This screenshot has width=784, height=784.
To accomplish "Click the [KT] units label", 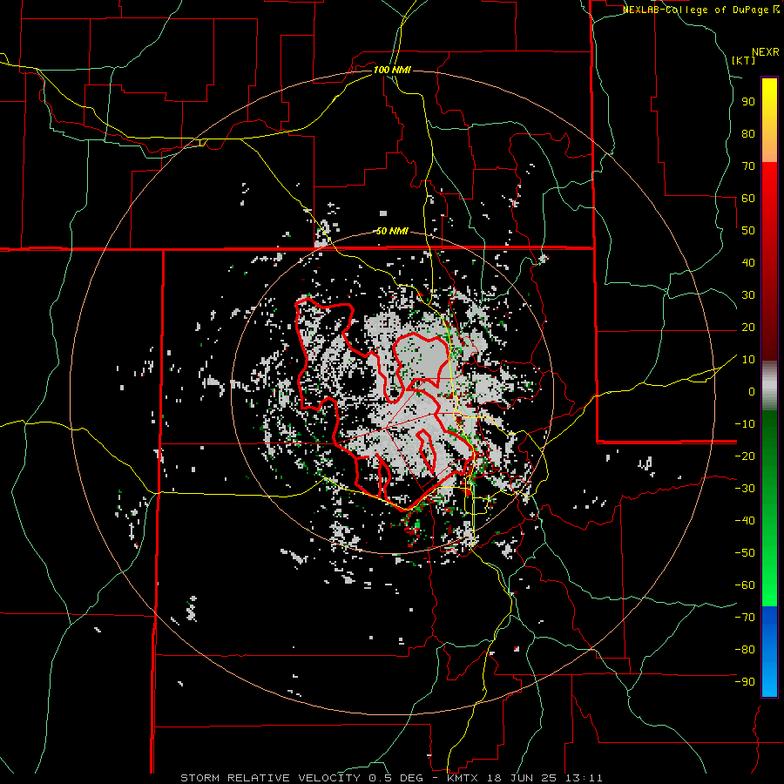I will pos(743,60).
